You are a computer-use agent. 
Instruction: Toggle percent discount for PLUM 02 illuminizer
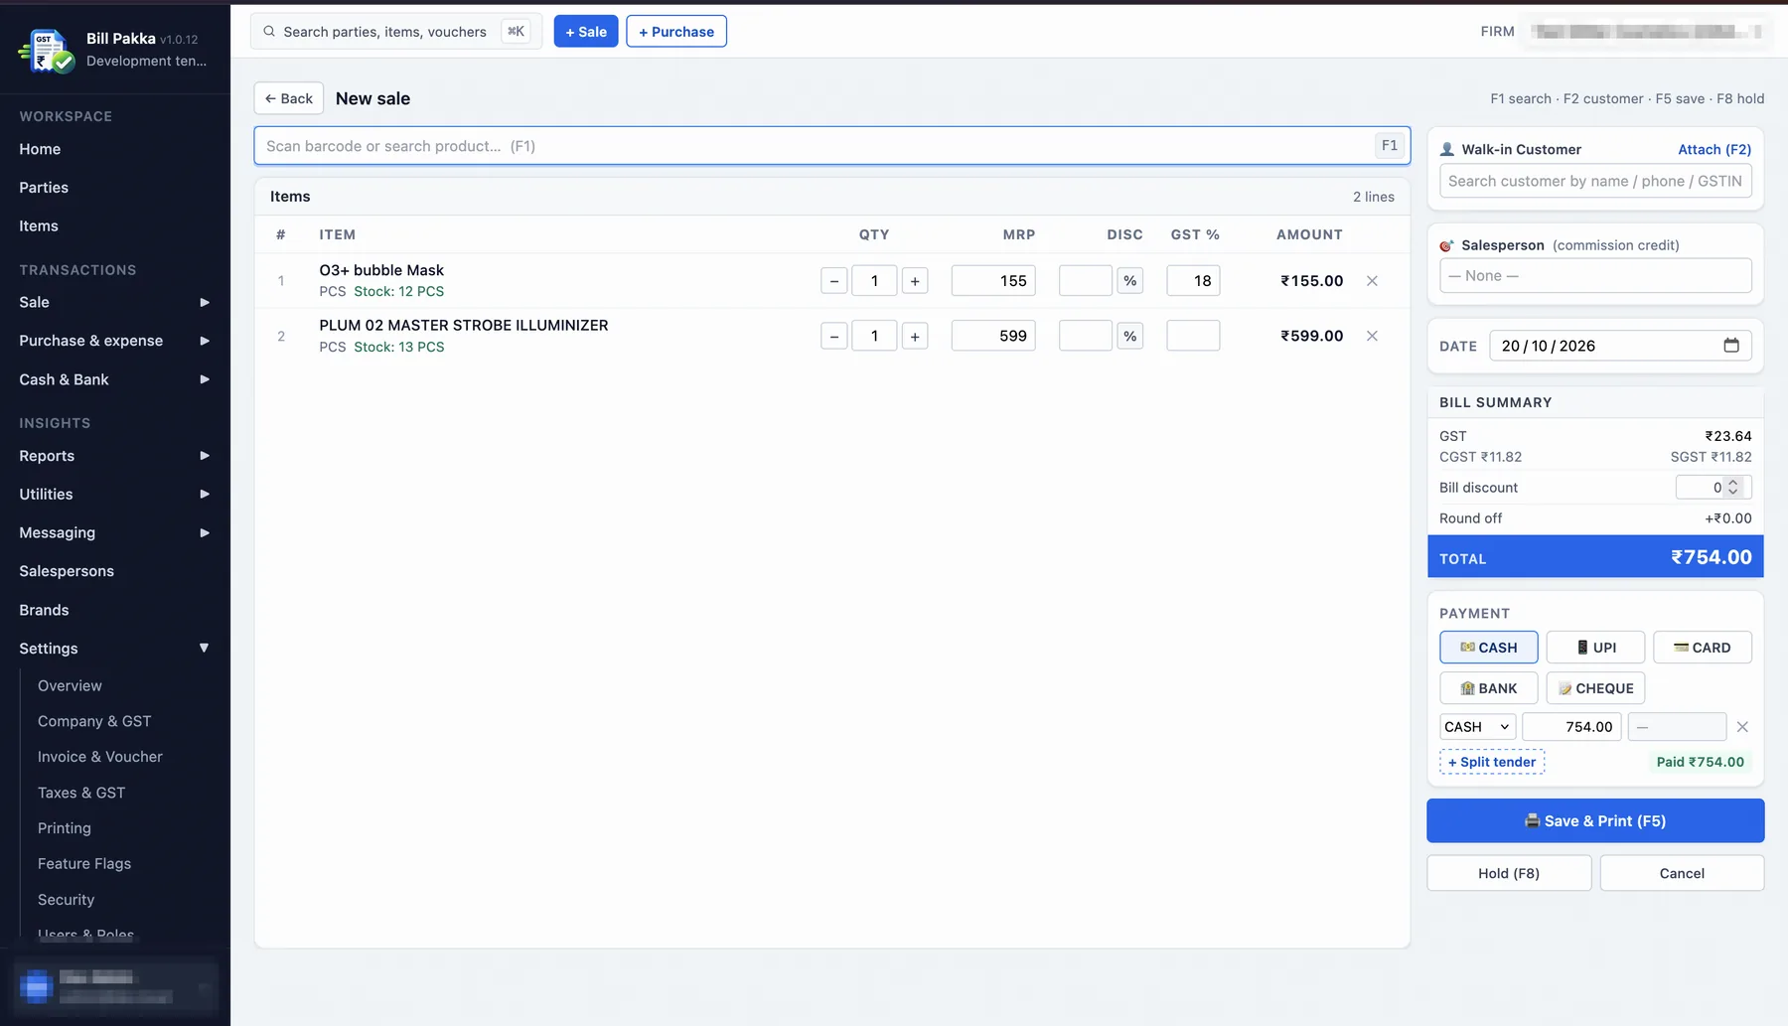click(1129, 336)
